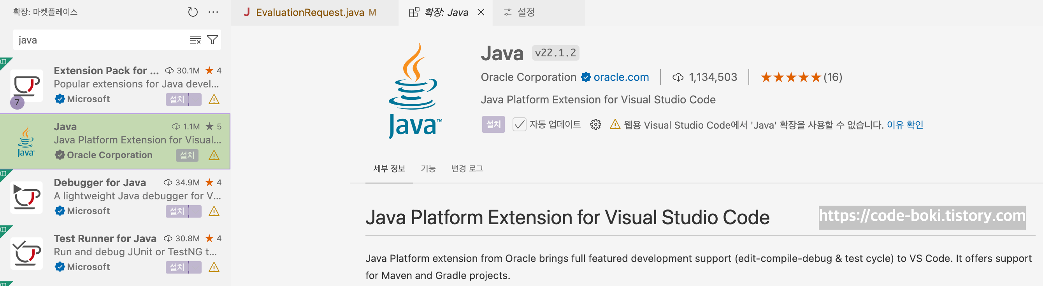This screenshot has width=1043, height=286.
Task: Click the Java file icon on EvaluationRequest tab
Action: pyautogui.click(x=246, y=12)
